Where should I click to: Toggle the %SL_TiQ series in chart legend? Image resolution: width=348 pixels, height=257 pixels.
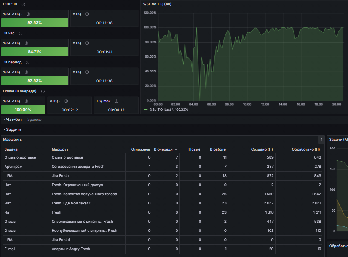pyautogui.click(x=156, y=109)
